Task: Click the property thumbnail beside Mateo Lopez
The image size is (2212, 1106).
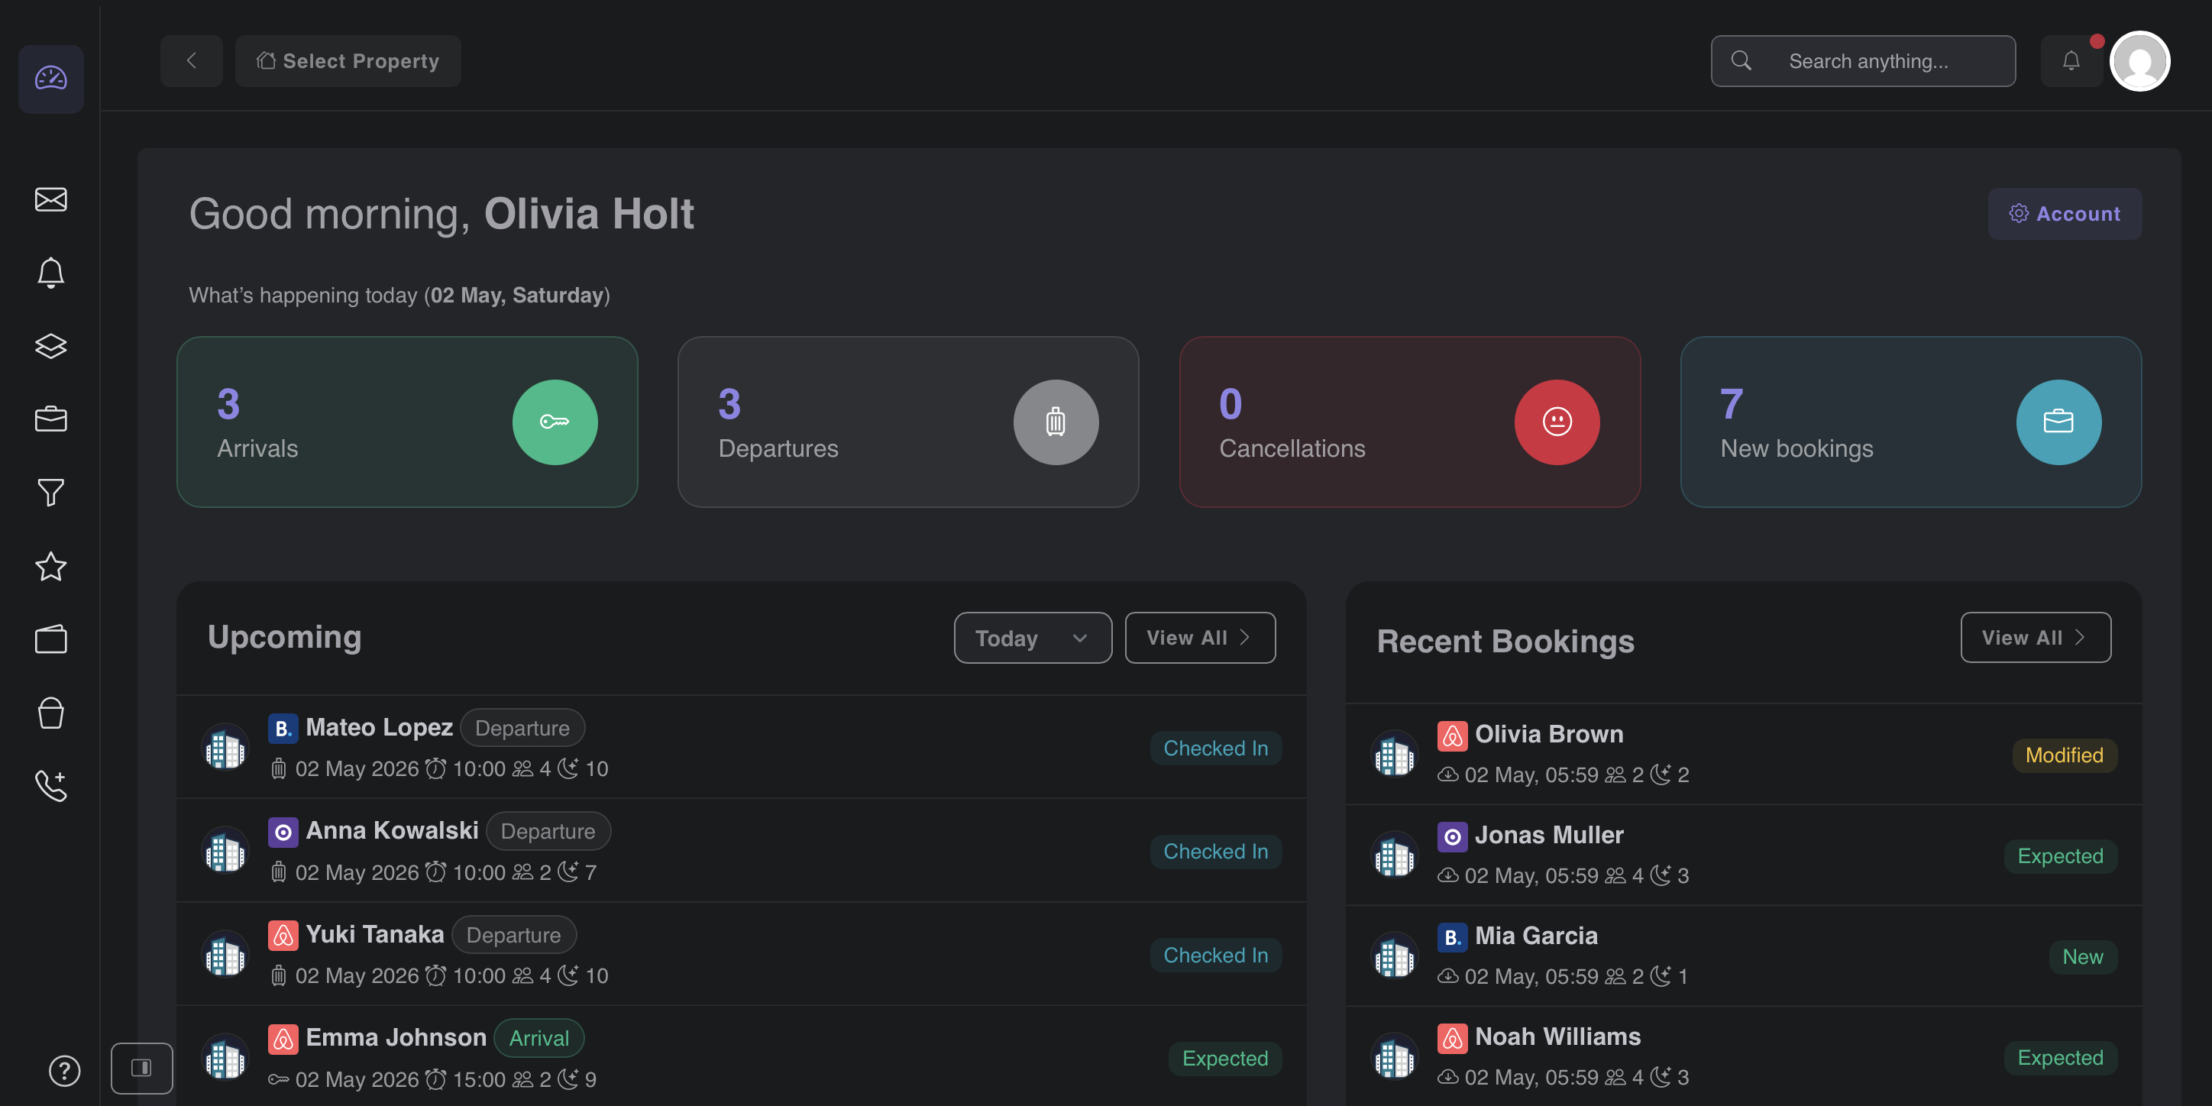Action: click(x=225, y=747)
